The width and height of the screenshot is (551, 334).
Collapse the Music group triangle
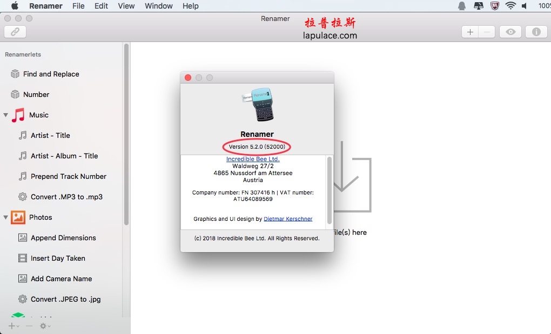tap(5, 115)
